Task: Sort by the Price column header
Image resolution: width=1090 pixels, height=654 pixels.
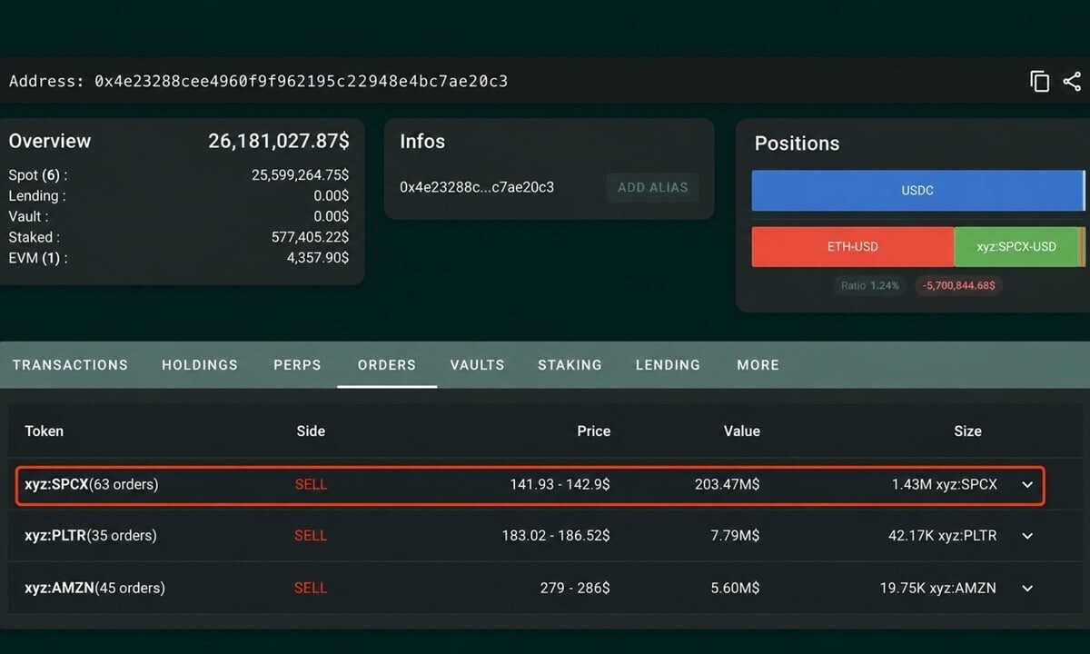Action: (x=593, y=431)
